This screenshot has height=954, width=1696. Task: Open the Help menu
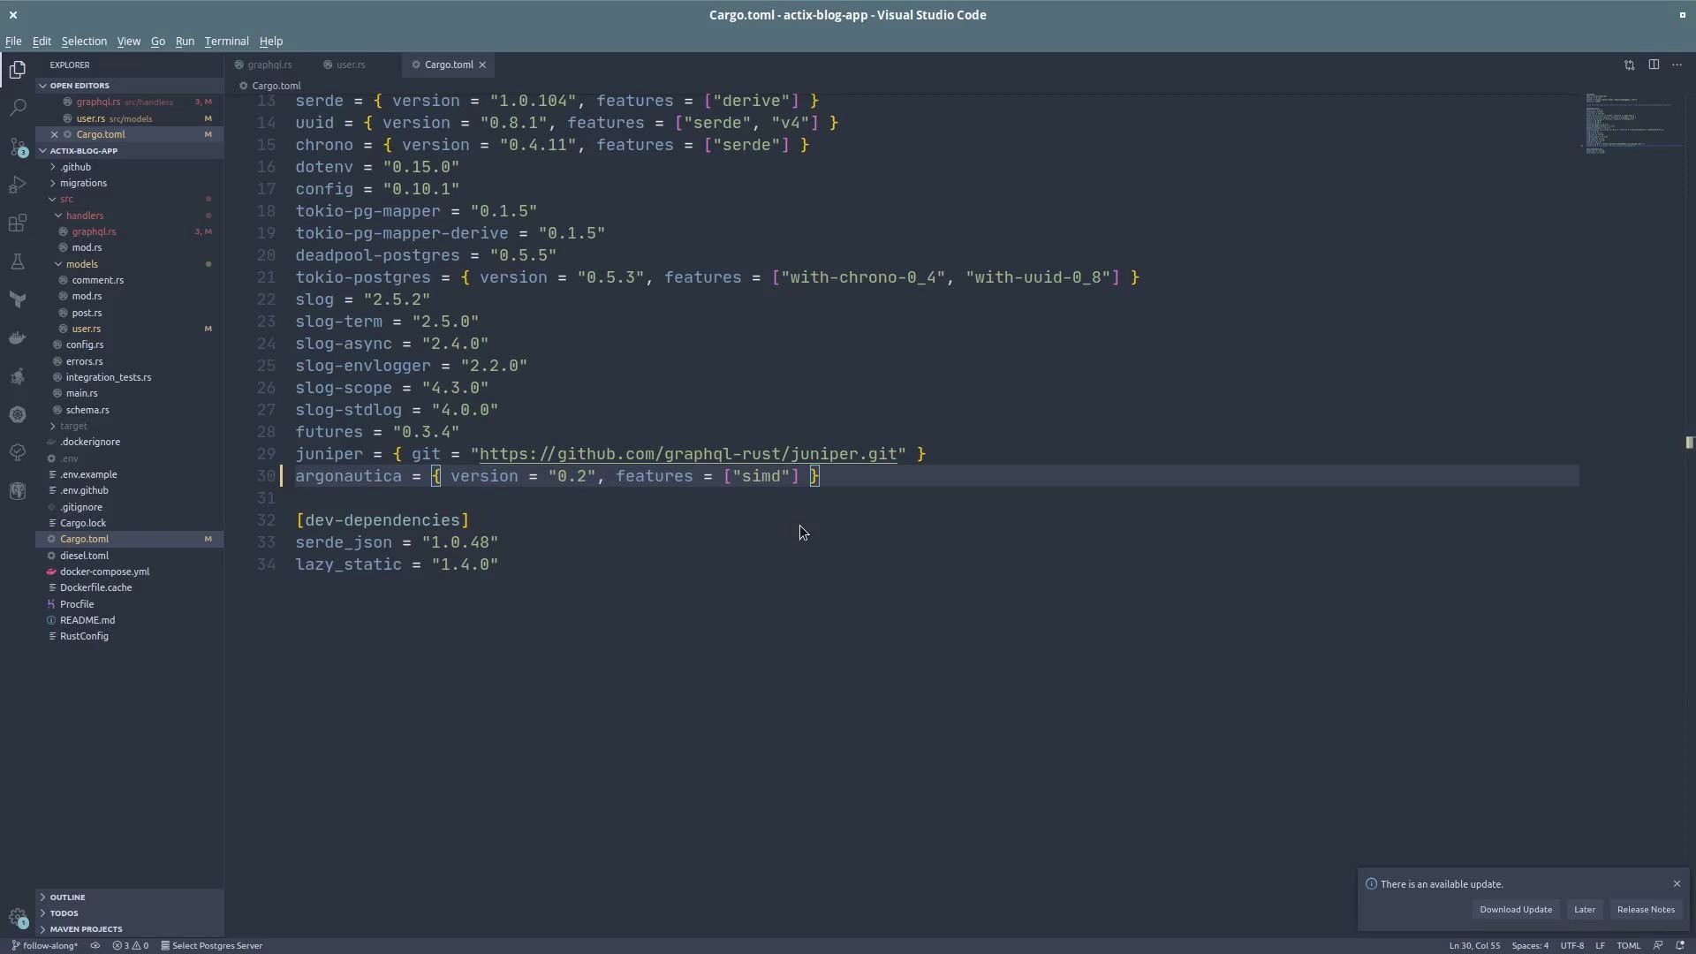(x=270, y=41)
